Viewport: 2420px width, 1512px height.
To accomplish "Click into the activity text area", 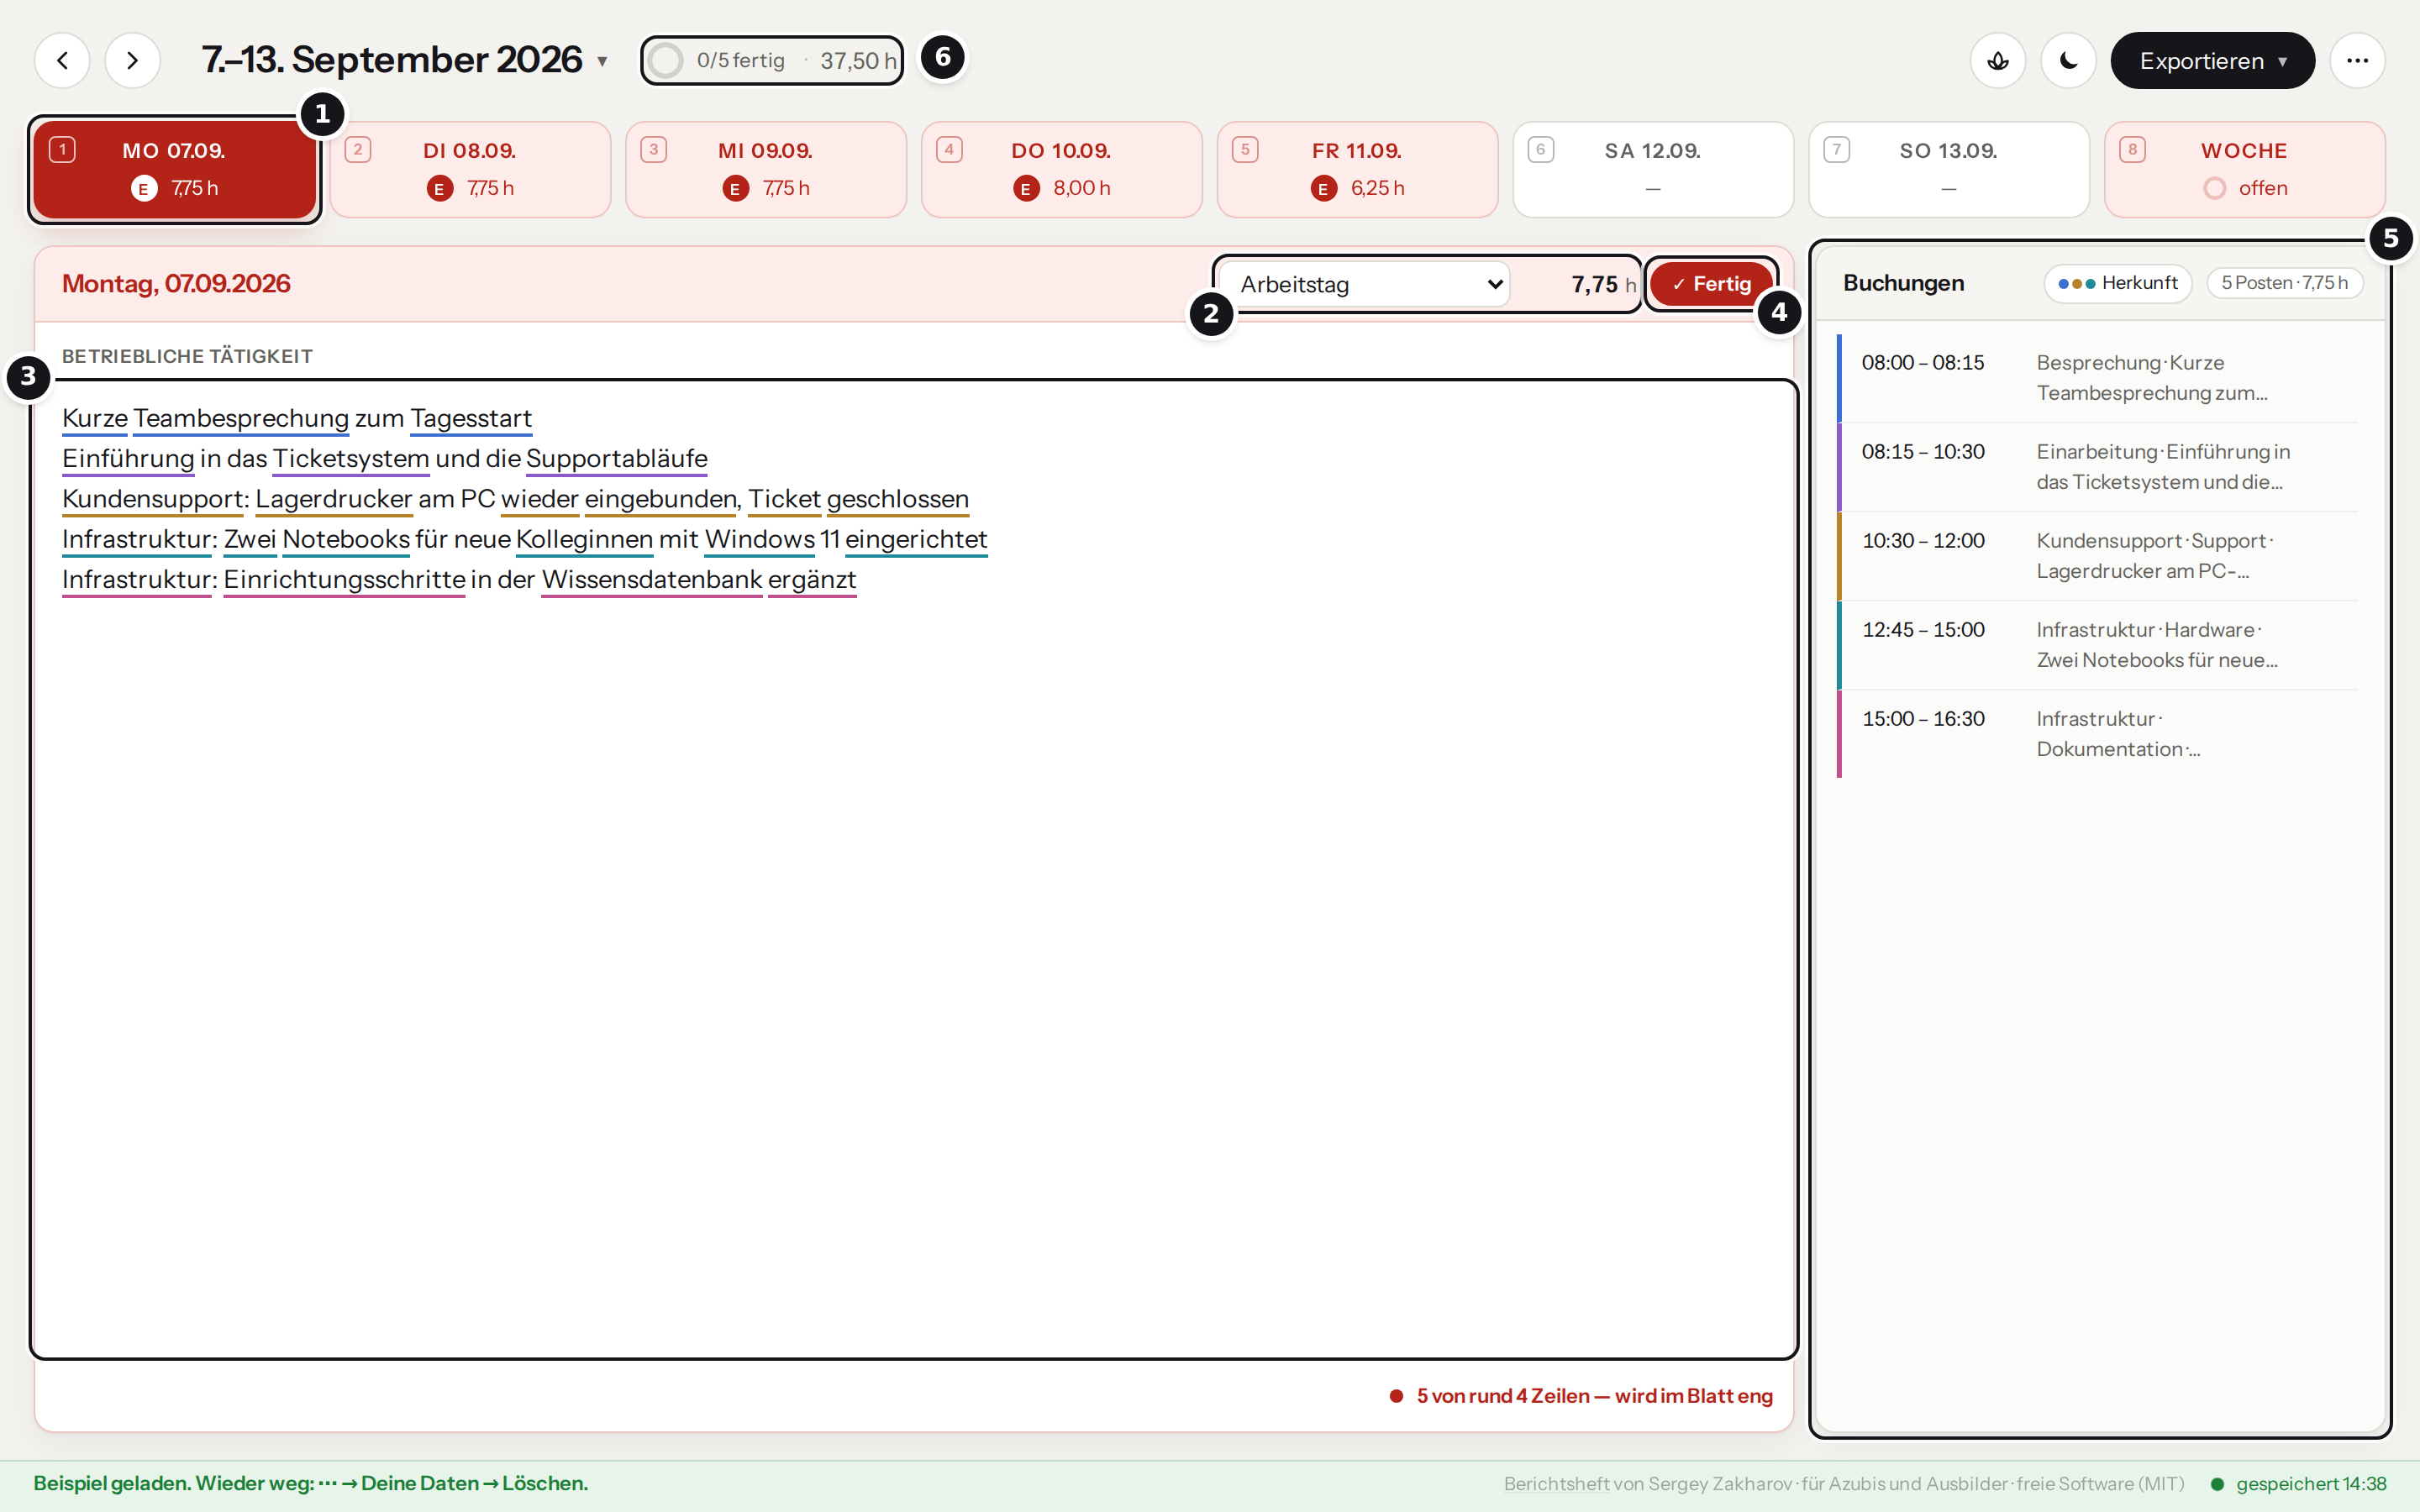I will tap(914, 869).
